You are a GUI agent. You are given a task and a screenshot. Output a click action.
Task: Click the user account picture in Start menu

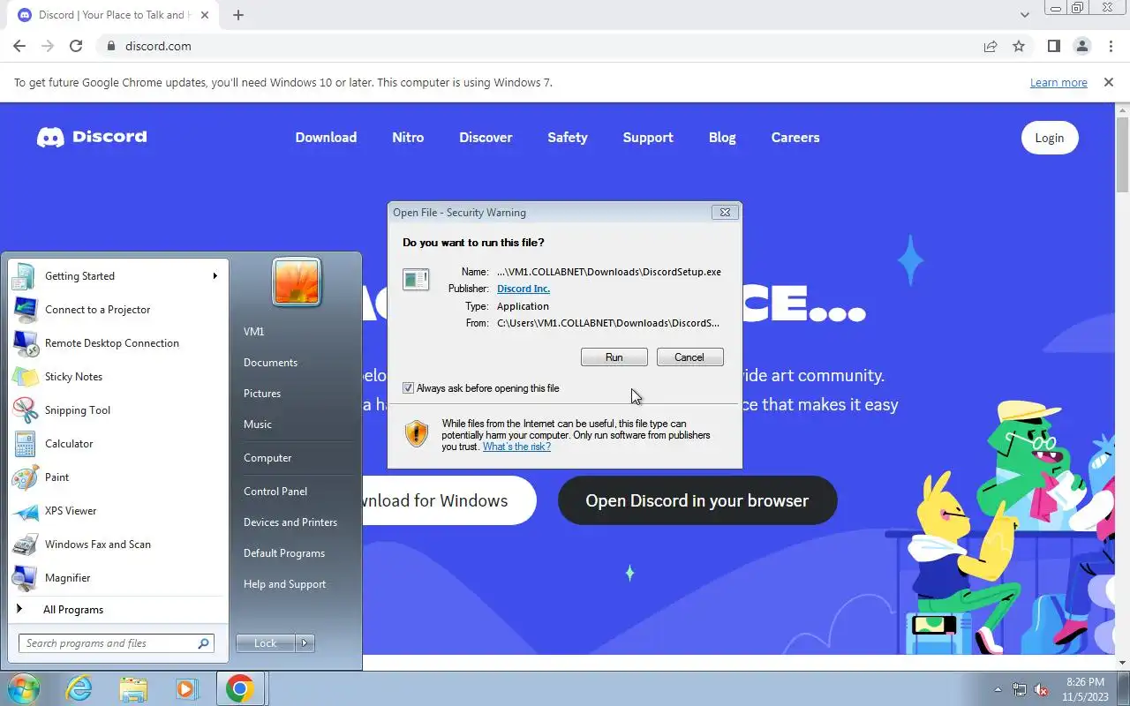point(297,282)
